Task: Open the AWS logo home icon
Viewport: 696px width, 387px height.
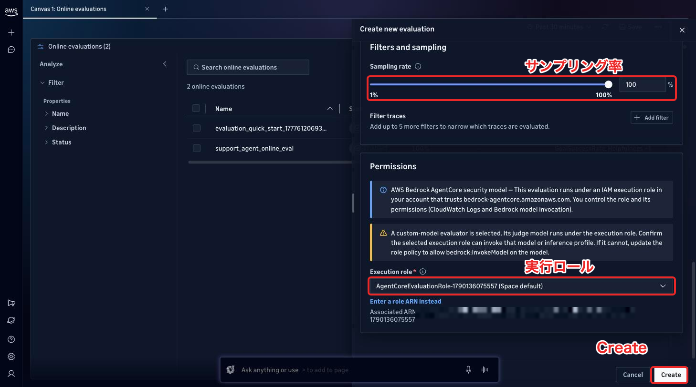Action: [x=11, y=11]
